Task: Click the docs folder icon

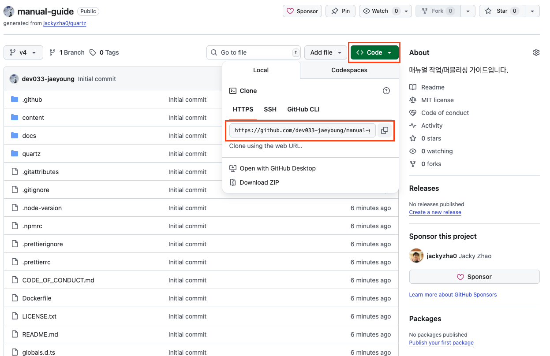Action: pos(15,136)
